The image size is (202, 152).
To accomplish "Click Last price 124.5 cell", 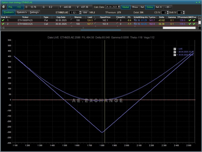I will pyautogui.click(x=90, y=20).
